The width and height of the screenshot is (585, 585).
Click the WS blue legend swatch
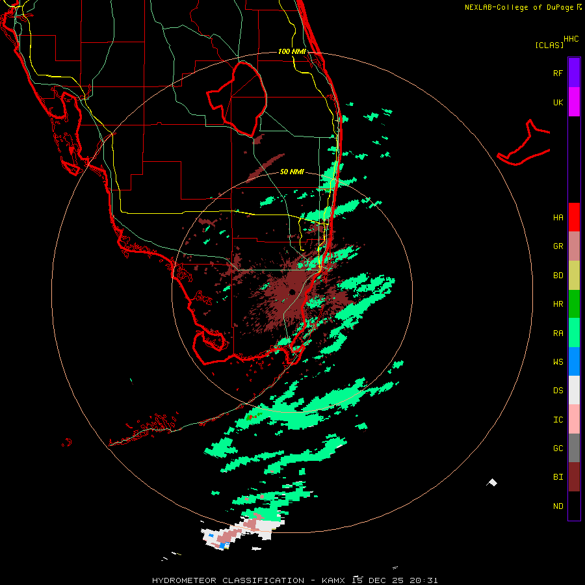pyautogui.click(x=574, y=361)
